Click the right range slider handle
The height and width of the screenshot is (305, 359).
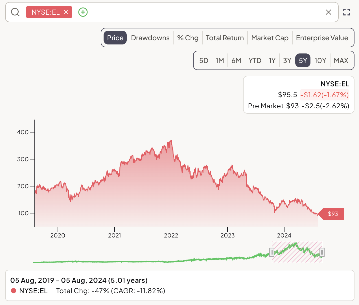[x=322, y=252]
